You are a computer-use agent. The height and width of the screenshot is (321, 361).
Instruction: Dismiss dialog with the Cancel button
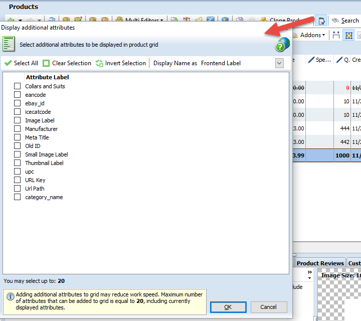coord(268,307)
